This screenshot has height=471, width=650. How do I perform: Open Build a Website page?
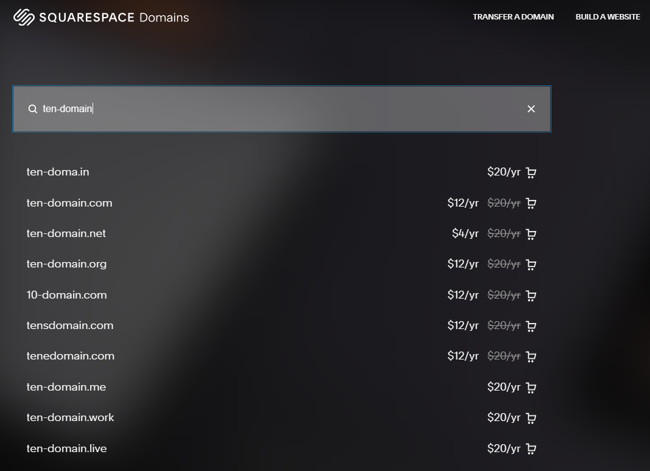point(608,17)
